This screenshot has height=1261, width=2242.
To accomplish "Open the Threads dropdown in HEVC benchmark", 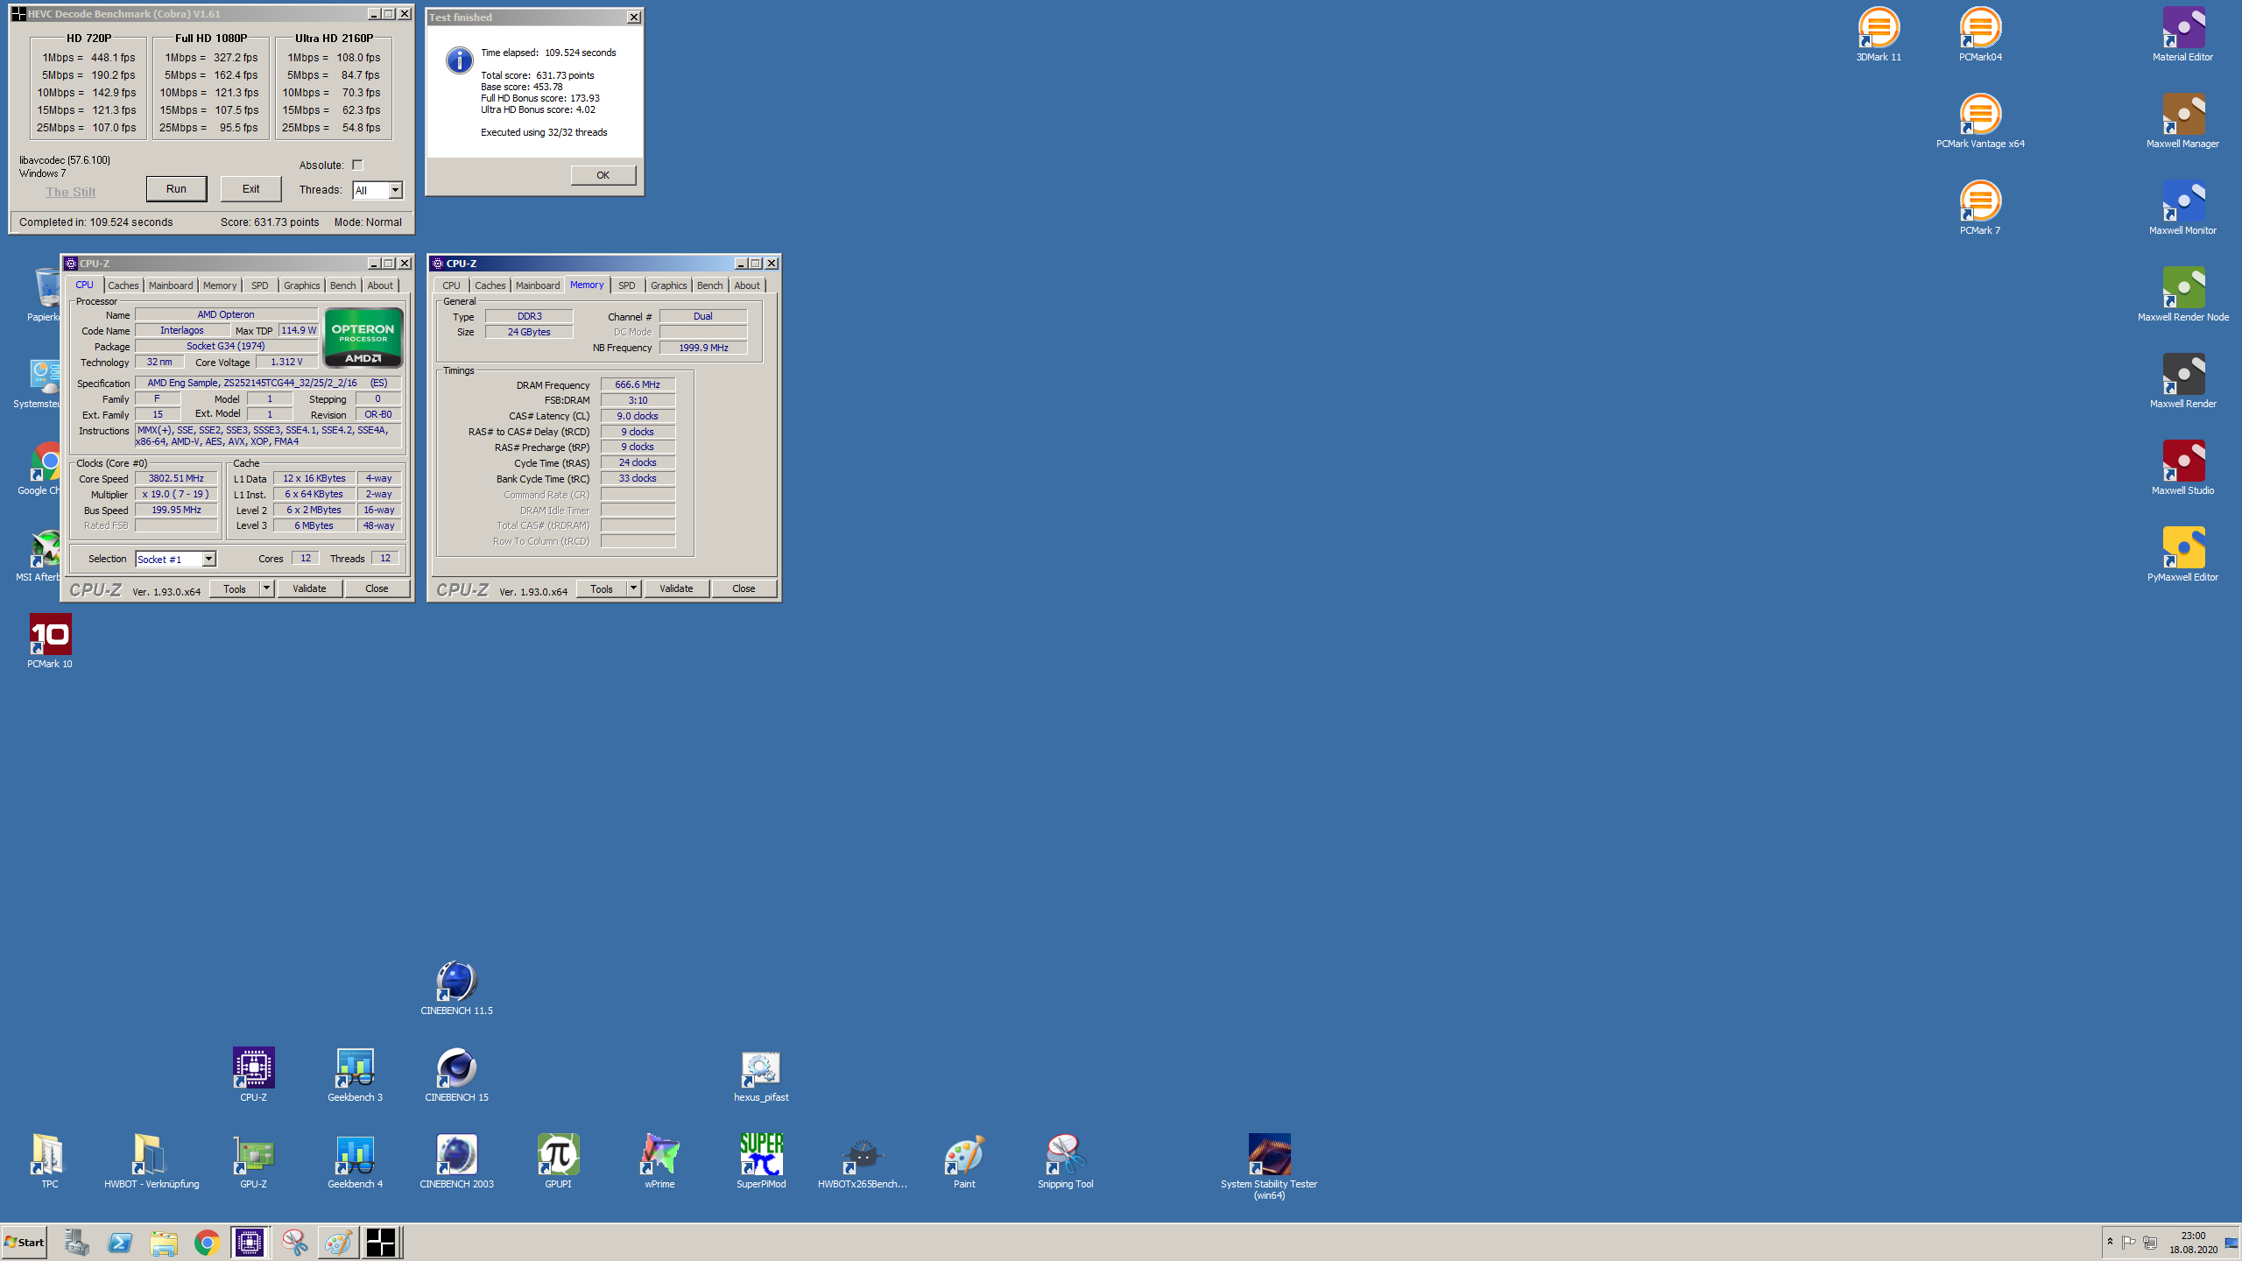I will pyautogui.click(x=395, y=190).
